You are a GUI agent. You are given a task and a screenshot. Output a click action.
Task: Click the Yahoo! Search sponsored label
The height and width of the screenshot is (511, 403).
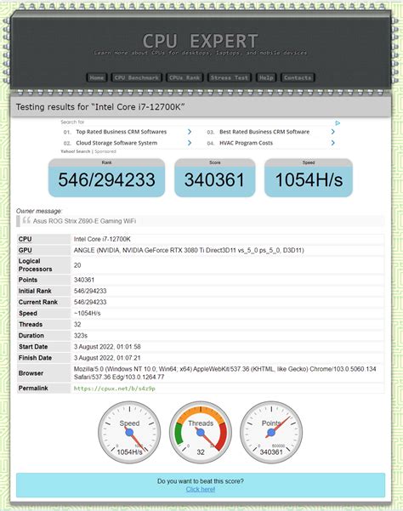point(88,151)
